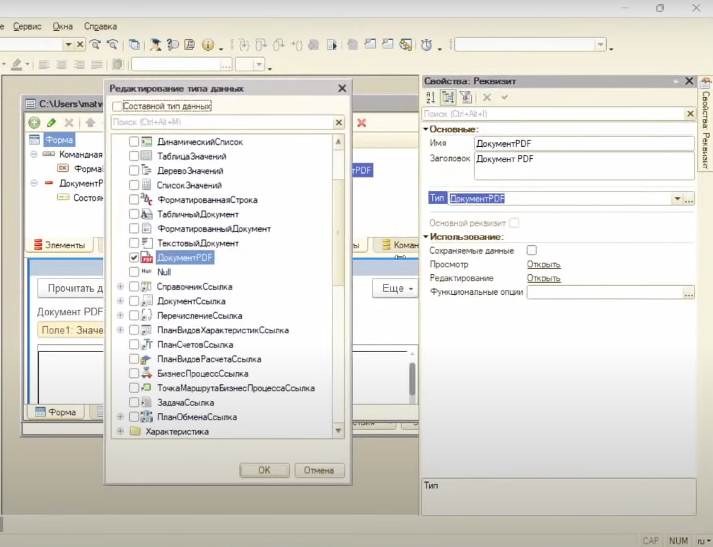Check the ЗадачаСсылка checkbox

click(x=134, y=402)
